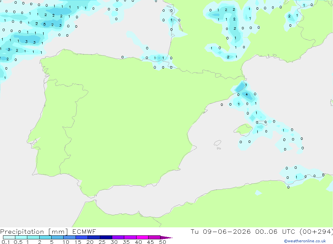Click the date 'Tu 09-06-2026'
Viewport: 333px width, 244px height.
(x=221, y=231)
